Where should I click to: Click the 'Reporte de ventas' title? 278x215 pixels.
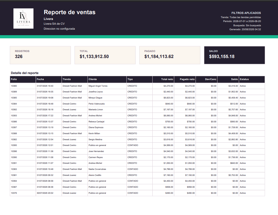click(x=70, y=12)
